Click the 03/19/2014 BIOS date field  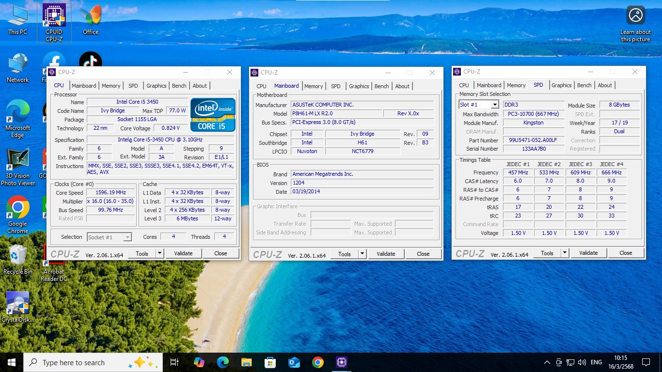tap(362, 191)
